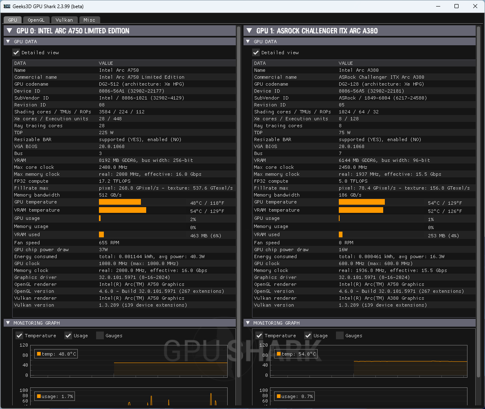
Task: Click GPU 1 codename value DG2-128
Action: (382, 84)
